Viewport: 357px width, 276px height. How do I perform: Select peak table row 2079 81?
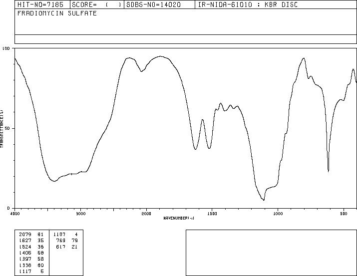point(31,234)
